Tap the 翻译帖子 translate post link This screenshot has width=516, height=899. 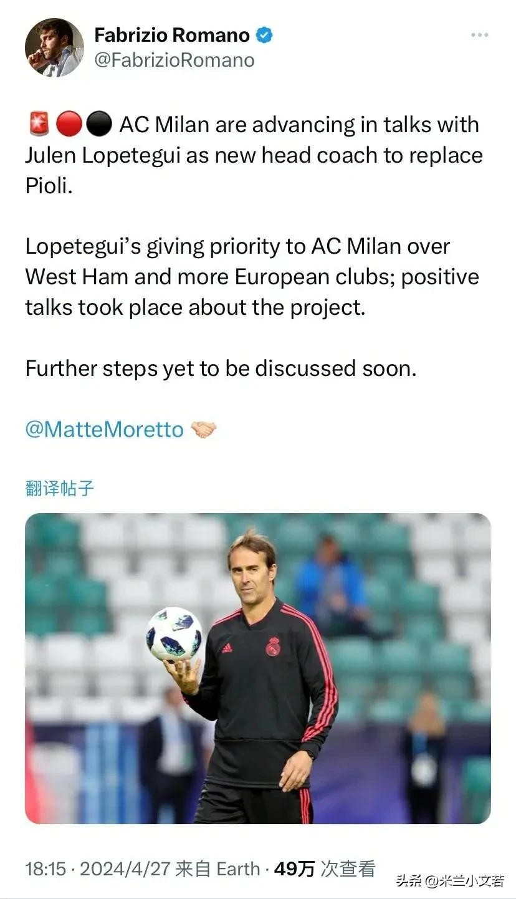[59, 488]
